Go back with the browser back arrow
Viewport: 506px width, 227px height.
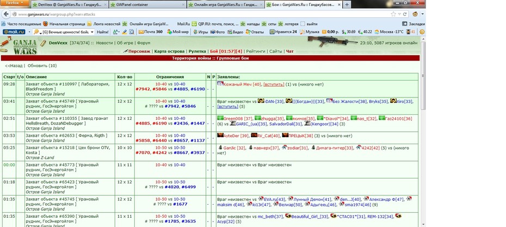[x=6, y=14]
